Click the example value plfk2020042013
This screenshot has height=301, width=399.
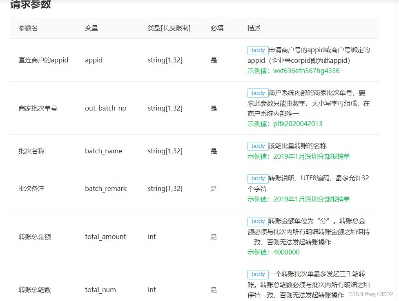tap(298, 124)
